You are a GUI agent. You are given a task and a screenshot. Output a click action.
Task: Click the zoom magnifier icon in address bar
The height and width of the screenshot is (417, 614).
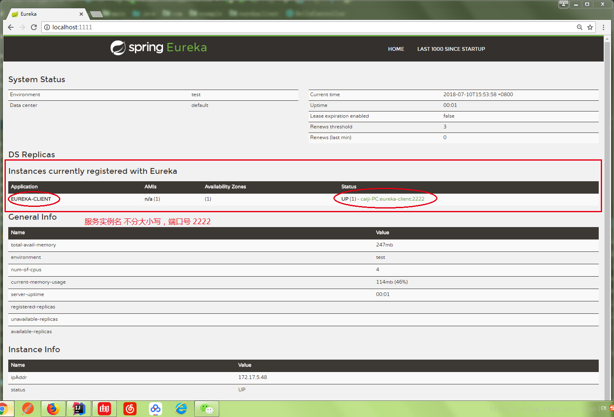pyautogui.click(x=580, y=27)
